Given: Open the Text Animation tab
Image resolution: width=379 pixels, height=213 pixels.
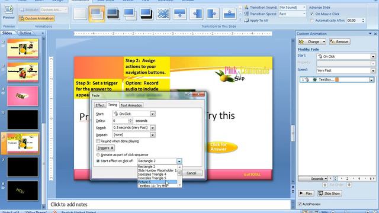Looking at the screenshot, I should (x=131, y=105).
